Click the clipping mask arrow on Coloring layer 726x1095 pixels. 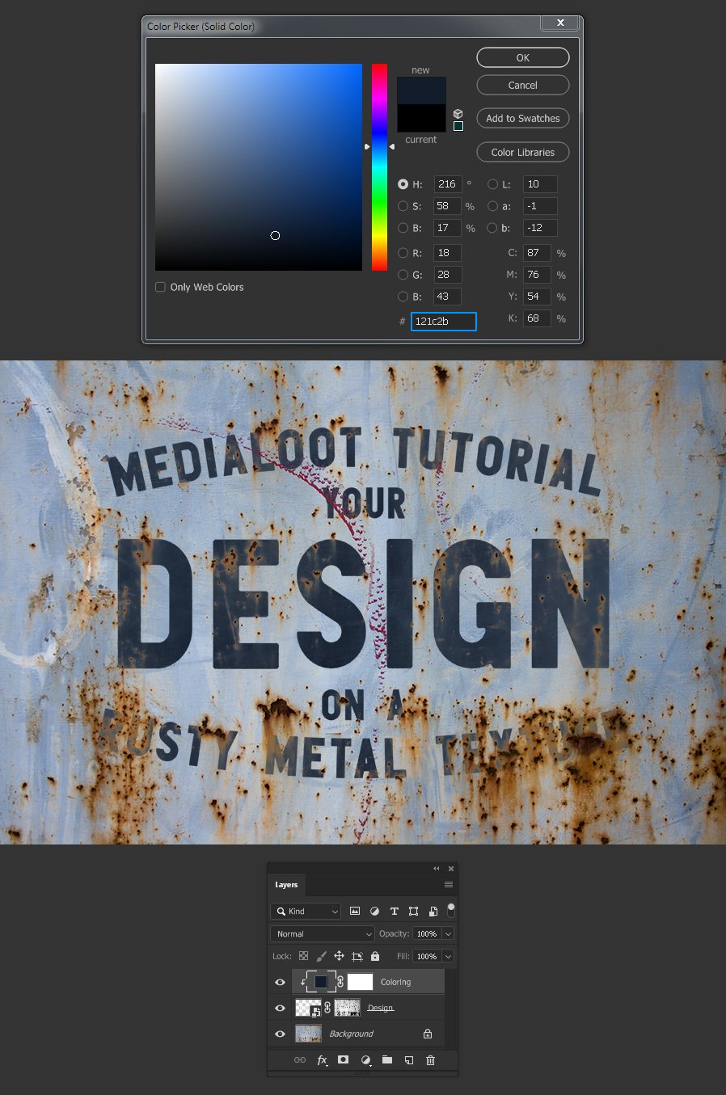point(303,982)
